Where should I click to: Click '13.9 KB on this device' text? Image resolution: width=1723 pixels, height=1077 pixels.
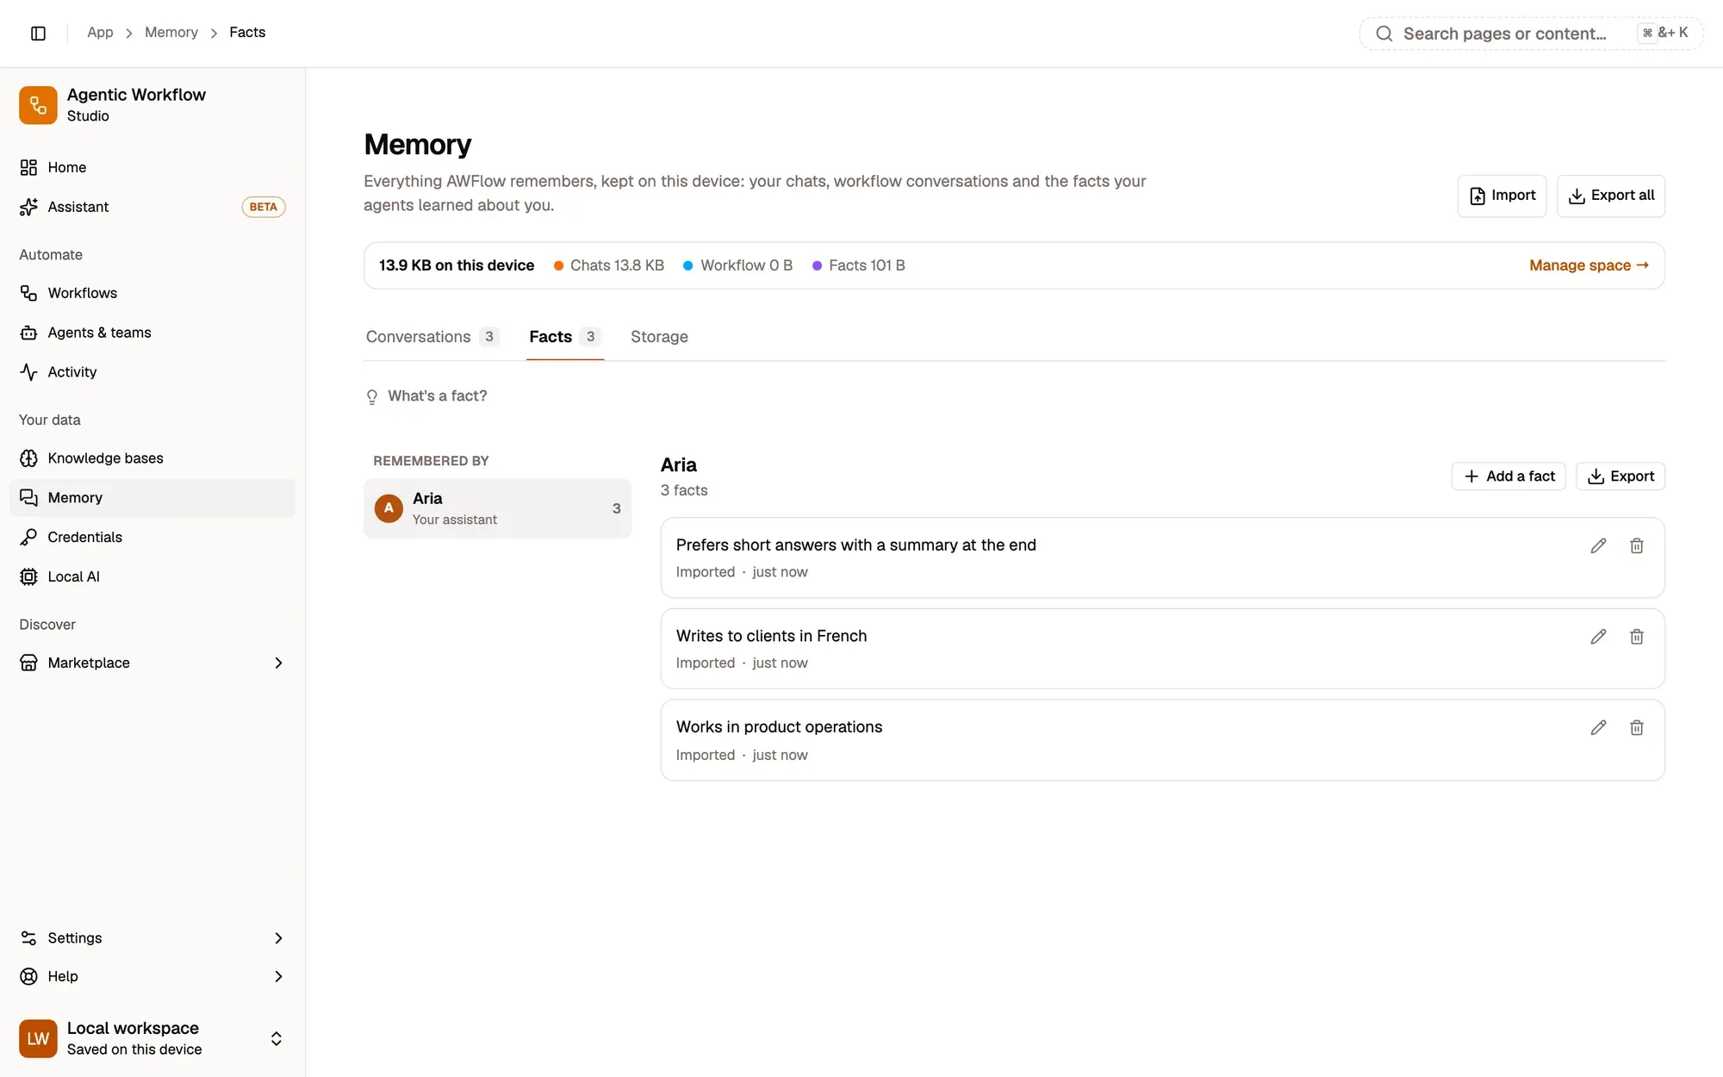point(457,265)
